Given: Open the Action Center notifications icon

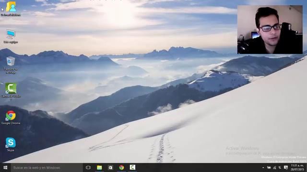Looking at the screenshot, I should click(286, 168).
